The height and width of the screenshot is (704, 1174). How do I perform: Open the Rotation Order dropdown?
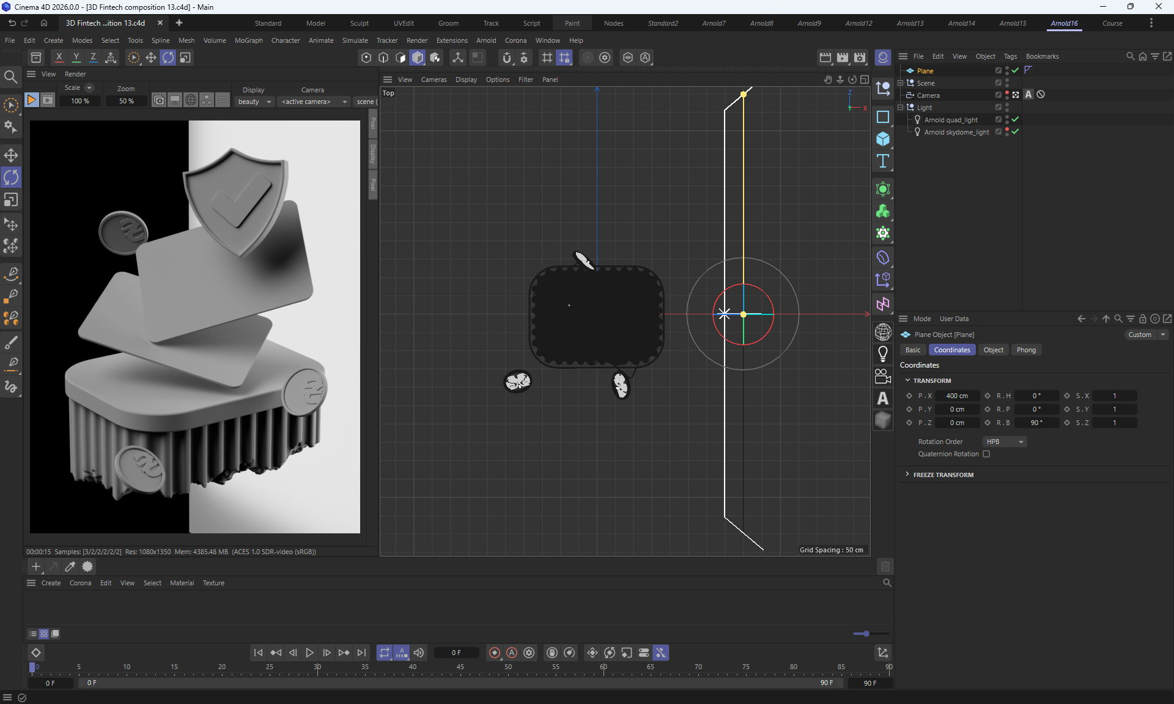(1004, 442)
